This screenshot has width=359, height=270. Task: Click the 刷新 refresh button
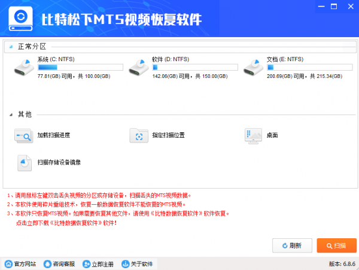point(292,245)
